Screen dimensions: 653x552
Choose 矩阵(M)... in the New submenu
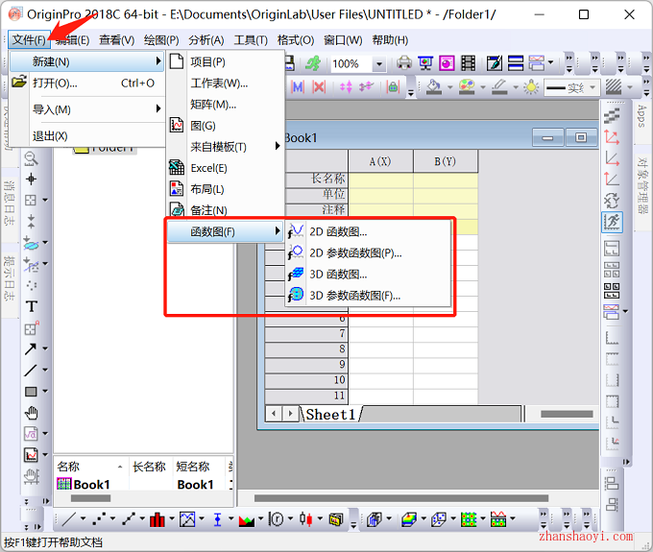click(226, 104)
